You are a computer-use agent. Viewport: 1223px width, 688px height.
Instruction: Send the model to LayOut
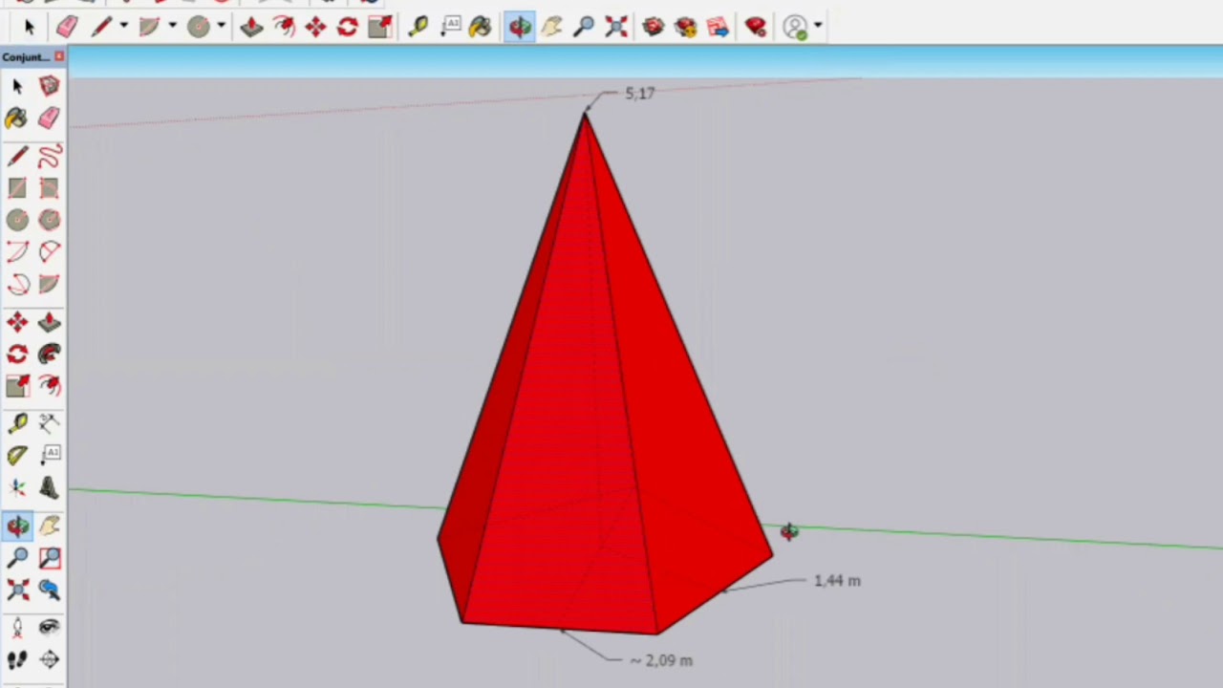(x=719, y=27)
